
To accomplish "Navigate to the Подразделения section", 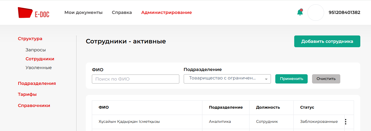I will tap(37, 84).
